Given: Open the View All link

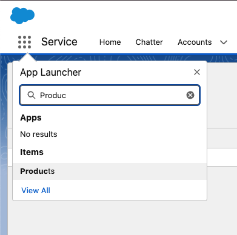Looking at the screenshot, I should 36,190.
